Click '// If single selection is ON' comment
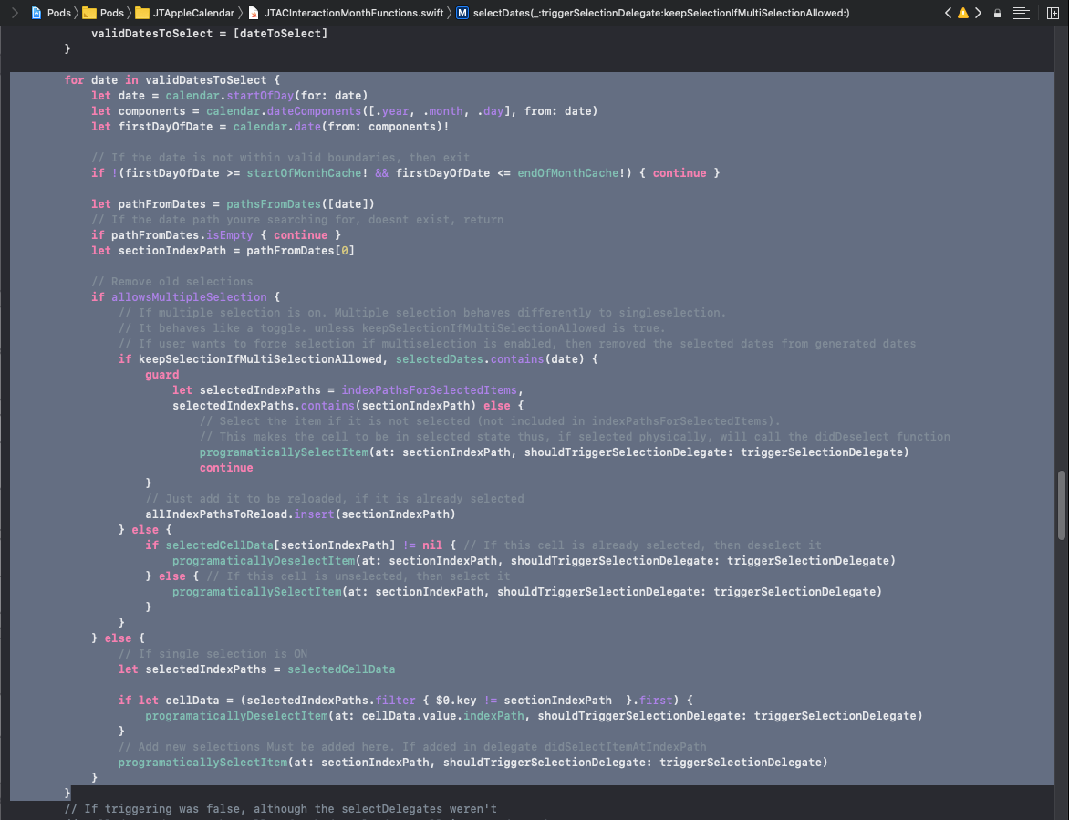The image size is (1069, 820). tap(213, 654)
